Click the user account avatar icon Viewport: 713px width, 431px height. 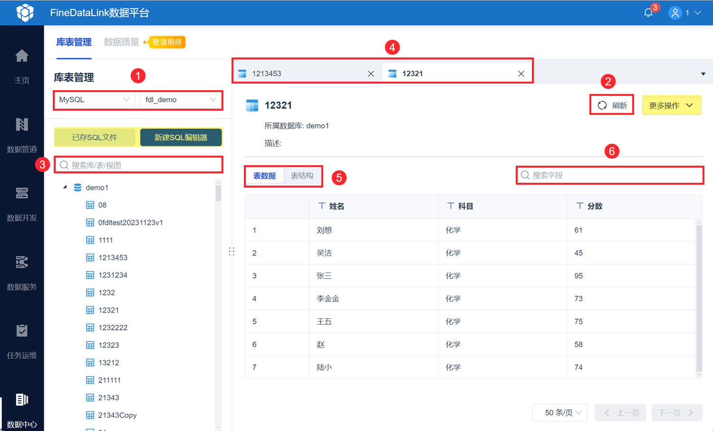tap(675, 13)
